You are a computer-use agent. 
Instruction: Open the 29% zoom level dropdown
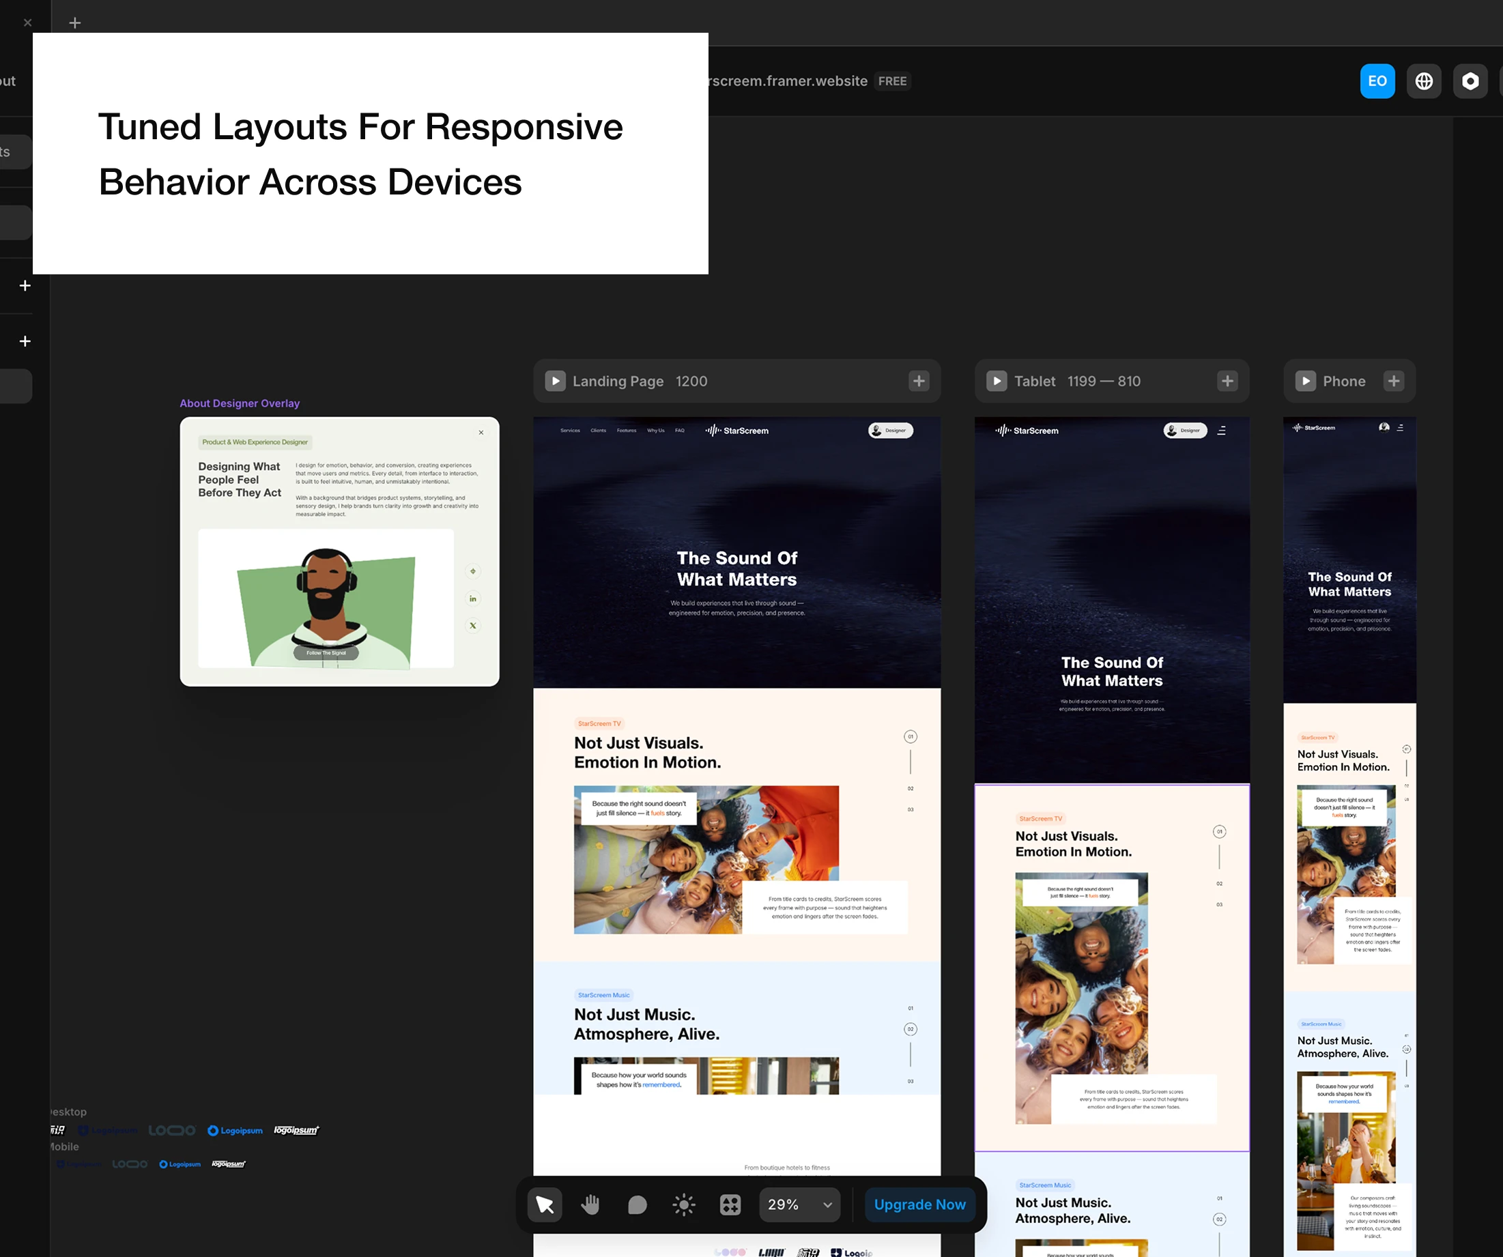799,1204
